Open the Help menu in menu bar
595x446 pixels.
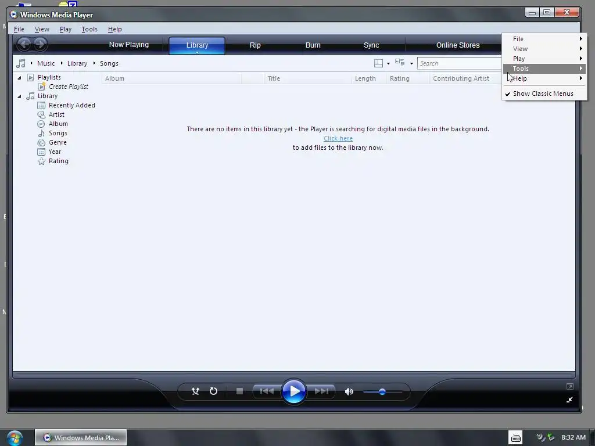[114, 29]
